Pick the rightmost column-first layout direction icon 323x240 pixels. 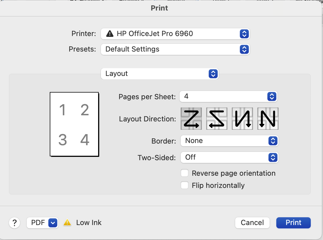point(268,119)
